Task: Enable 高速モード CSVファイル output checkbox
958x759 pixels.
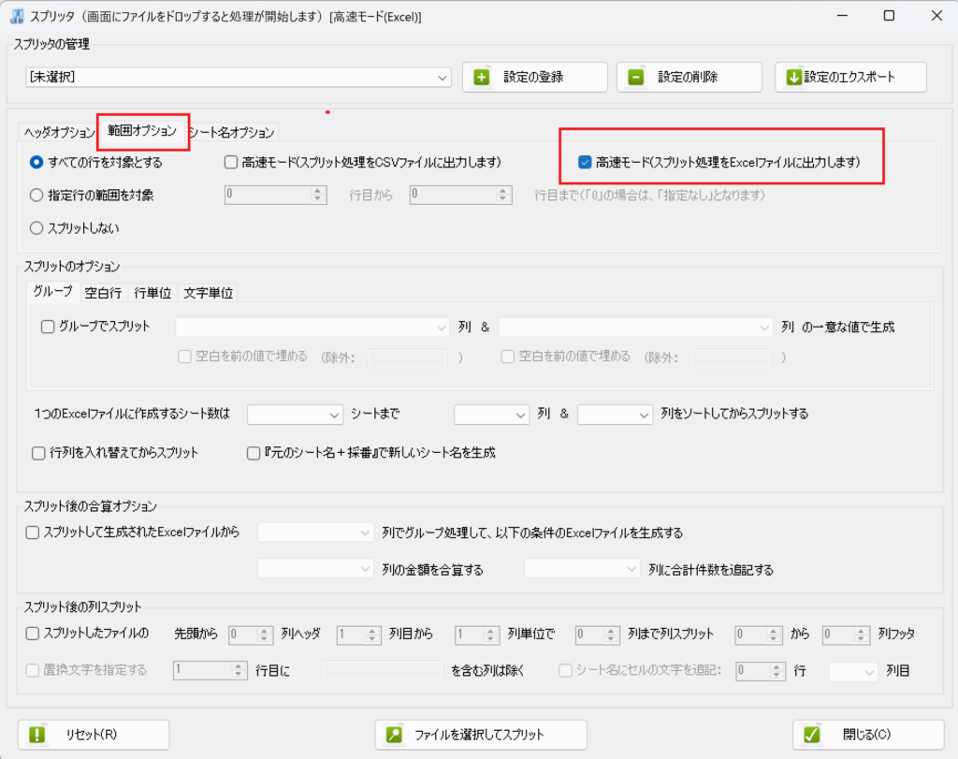Action: coord(231,163)
